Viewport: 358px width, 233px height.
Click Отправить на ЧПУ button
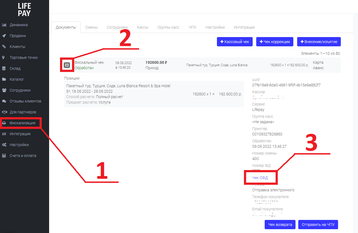tap(318, 225)
